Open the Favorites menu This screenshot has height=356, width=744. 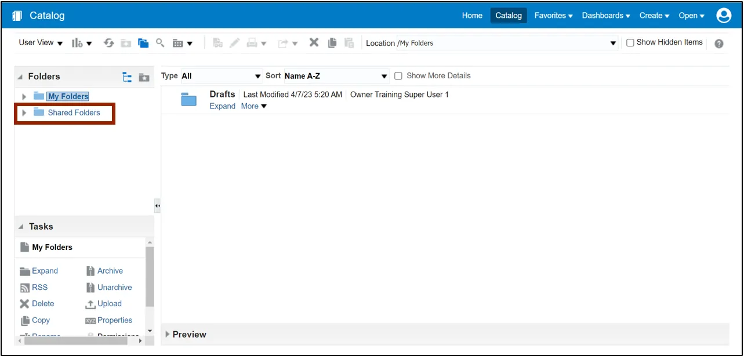pyautogui.click(x=553, y=16)
